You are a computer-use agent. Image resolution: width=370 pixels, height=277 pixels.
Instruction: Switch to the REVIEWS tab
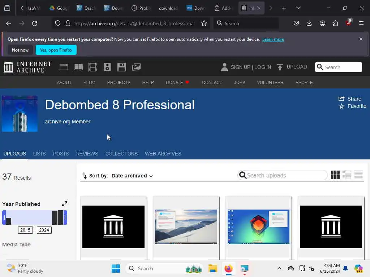tap(87, 154)
